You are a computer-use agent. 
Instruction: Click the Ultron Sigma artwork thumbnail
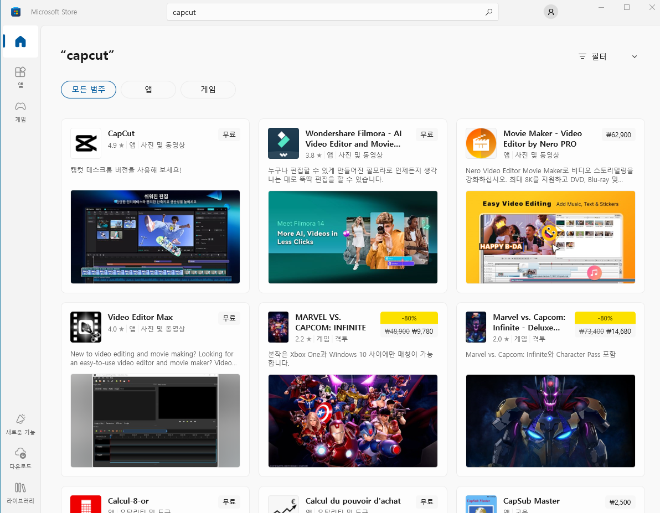click(x=550, y=421)
